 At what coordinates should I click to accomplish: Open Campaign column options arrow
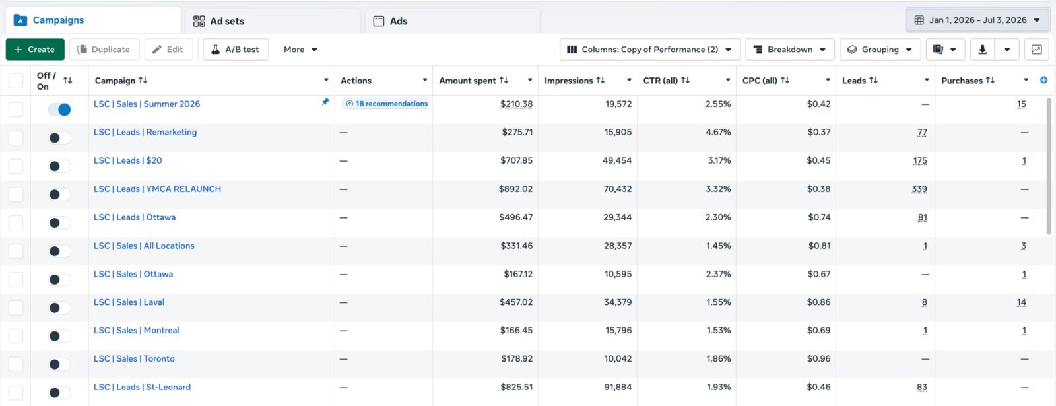pyautogui.click(x=326, y=80)
